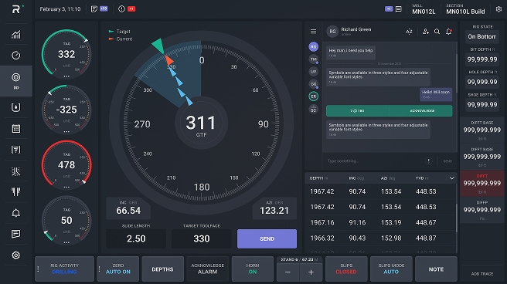Select the ER contact avatar in chat
This screenshot has width=507, height=284.
pyautogui.click(x=313, y=96)
